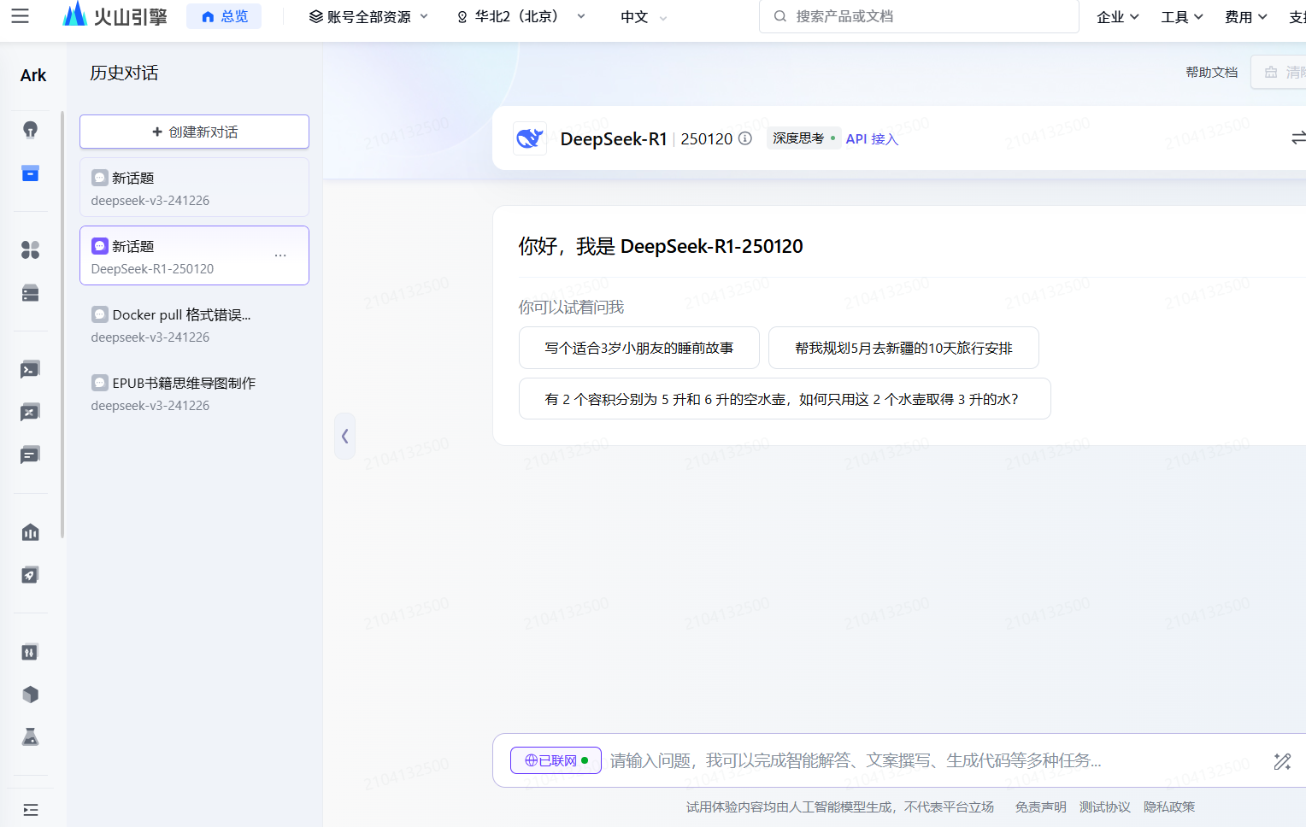
Task: Open the bar chart building sidebar icon
Action: 31,532
